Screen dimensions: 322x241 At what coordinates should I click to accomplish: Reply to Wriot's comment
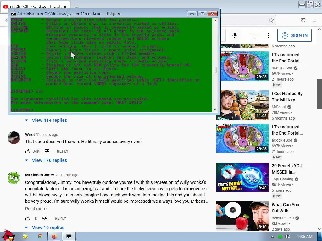[63, 151]
